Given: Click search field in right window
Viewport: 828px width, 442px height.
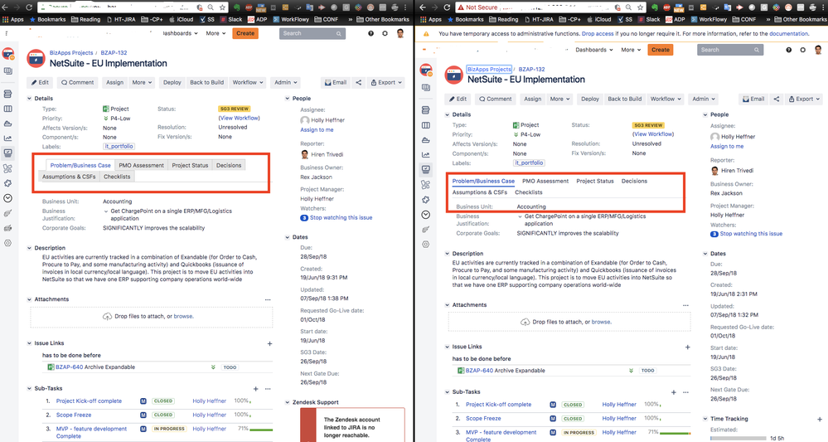Looking at the screenshot, I should coord(729,50).
